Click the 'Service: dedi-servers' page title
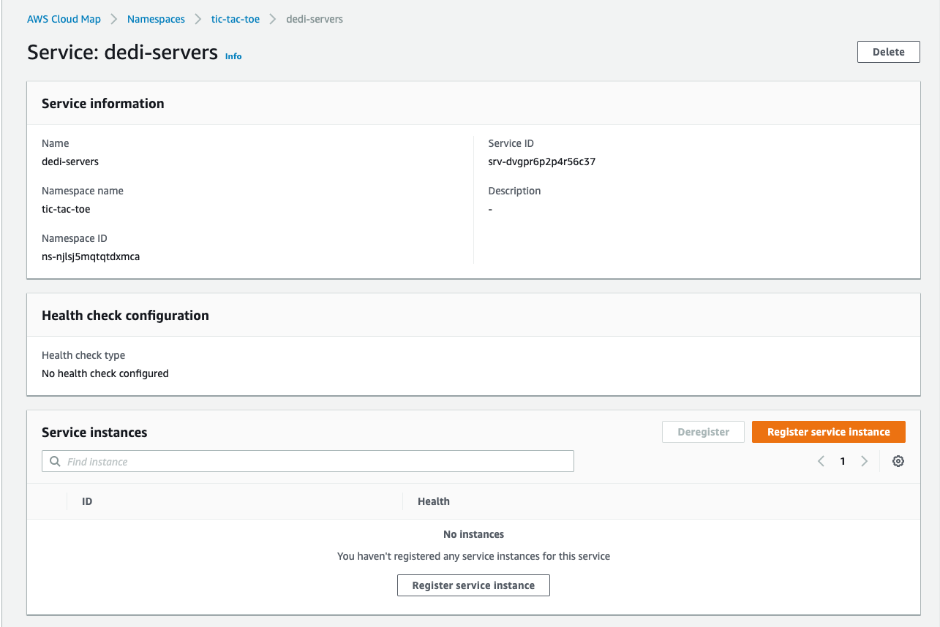Screen dimensions: 940x627 click(x=123, y=52)
